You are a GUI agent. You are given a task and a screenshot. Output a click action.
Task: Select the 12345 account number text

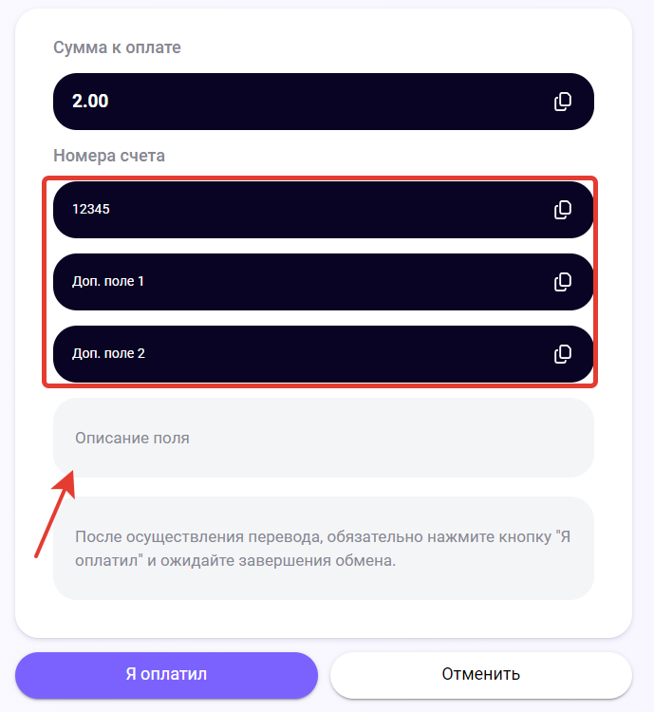coord(91,210)
